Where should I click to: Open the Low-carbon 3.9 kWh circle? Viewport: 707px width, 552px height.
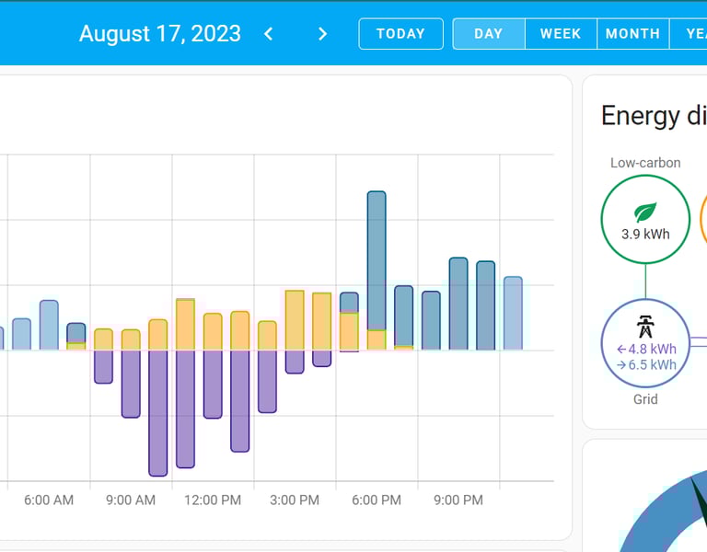645,221
